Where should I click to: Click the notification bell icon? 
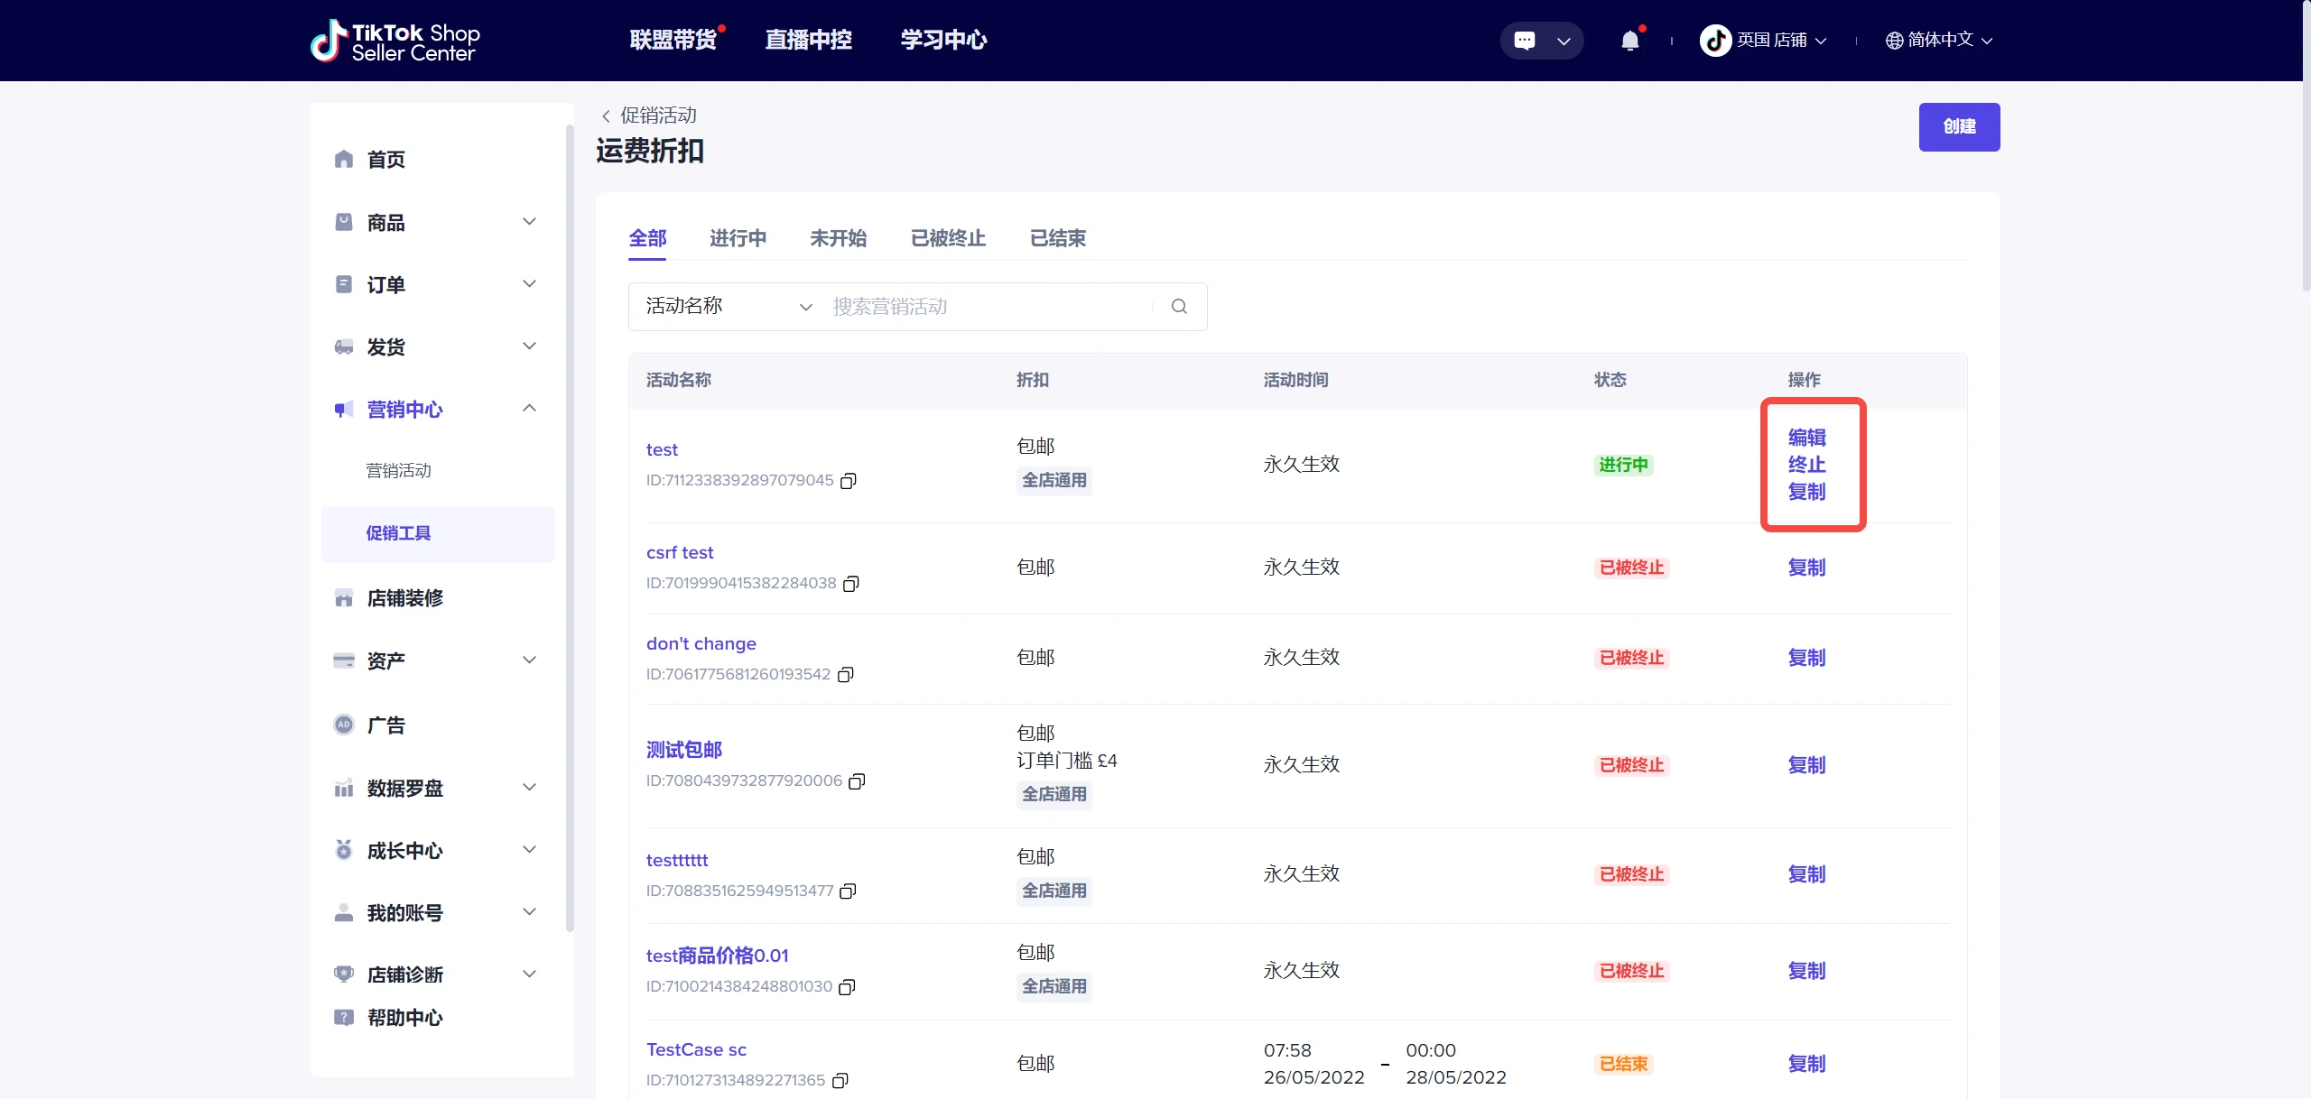[1629, 41]
